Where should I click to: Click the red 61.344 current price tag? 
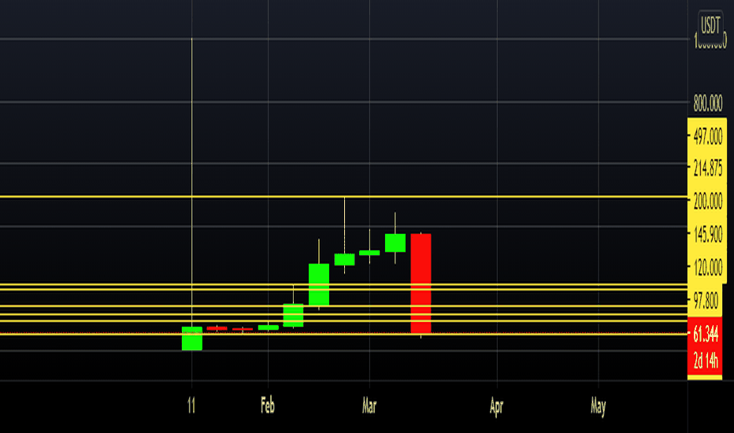pyautogui.click(x=705, y=335)
